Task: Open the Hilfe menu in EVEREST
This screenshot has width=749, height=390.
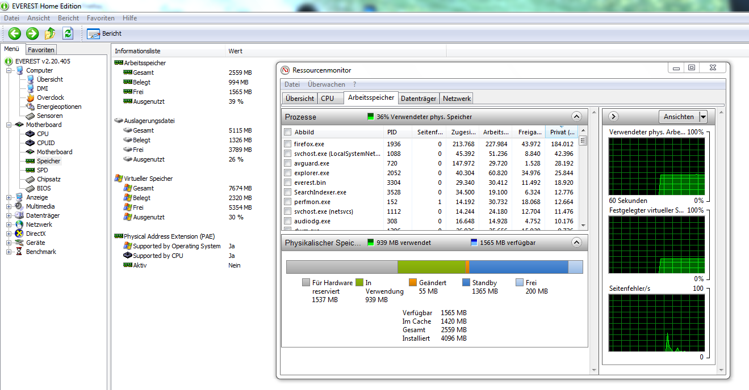Action: pyautogui.click(x=129, y=18)
